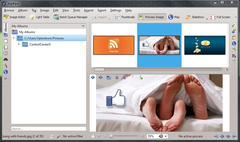
Task: Open the Properties right sidebar tab
Action: 234,25
